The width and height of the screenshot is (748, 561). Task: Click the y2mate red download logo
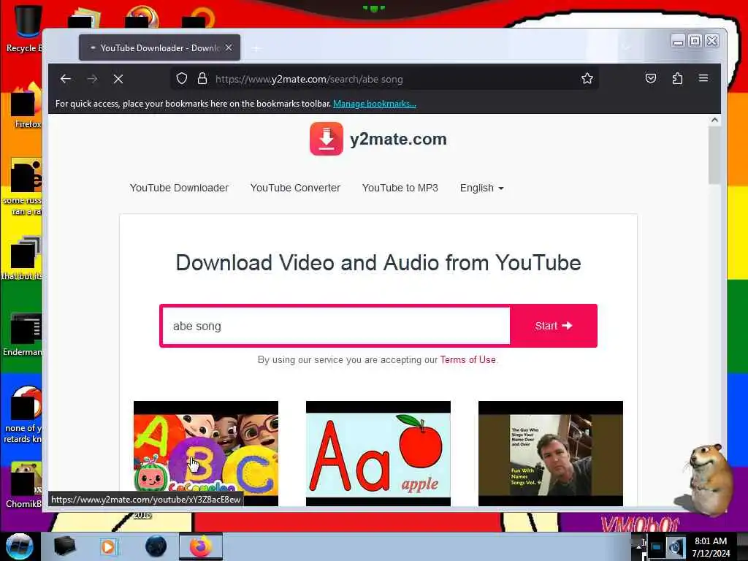[327, 139]
